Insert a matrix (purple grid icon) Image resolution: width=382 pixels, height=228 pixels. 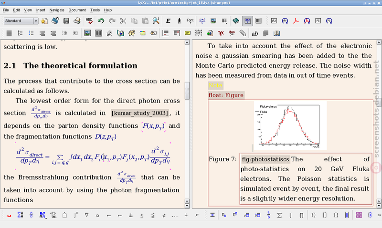pyautogui.click(x=359, y=215)
